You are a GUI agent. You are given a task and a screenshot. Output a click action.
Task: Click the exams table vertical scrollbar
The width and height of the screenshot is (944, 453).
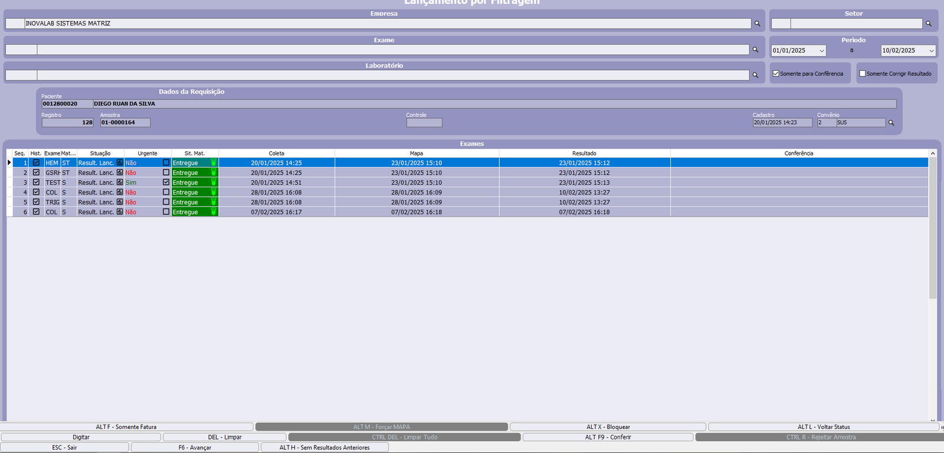pos(933,236)
